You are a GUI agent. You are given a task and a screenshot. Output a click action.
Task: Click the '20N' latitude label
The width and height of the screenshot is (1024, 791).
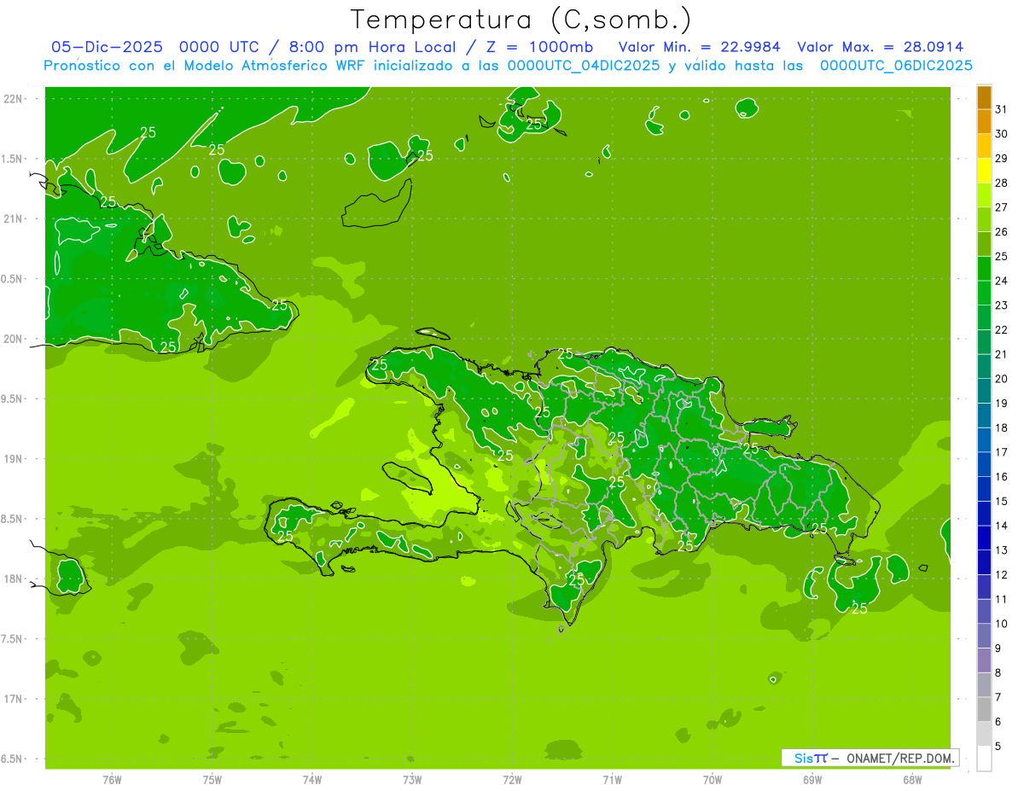point(14,339)
